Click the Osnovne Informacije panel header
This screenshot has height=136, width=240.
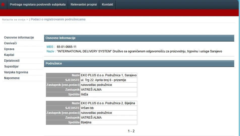click(139, 38)
